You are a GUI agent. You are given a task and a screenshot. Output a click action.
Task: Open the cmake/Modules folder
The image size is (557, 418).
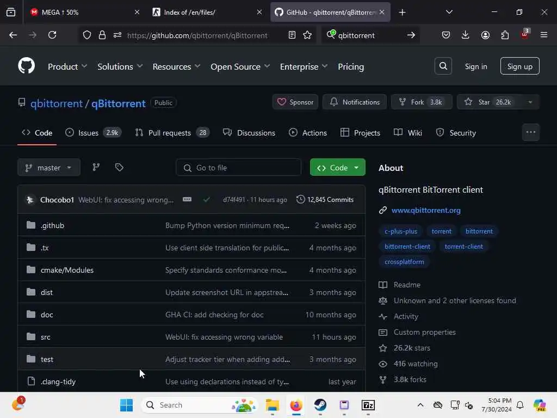[x=67, y=270]
